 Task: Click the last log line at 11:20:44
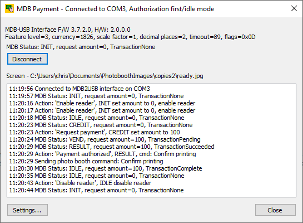(96, 190)
